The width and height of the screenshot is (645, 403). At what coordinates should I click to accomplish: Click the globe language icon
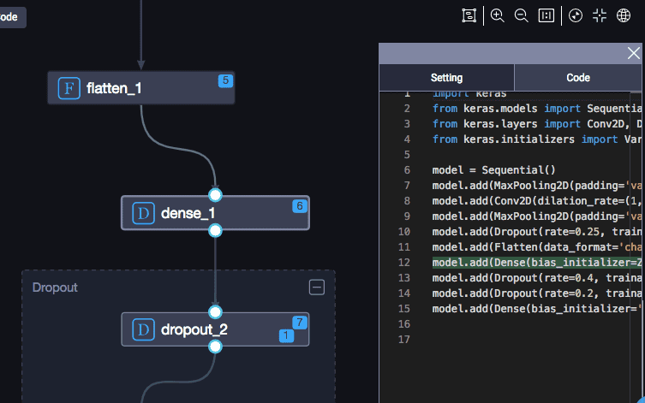click(624, 15)
